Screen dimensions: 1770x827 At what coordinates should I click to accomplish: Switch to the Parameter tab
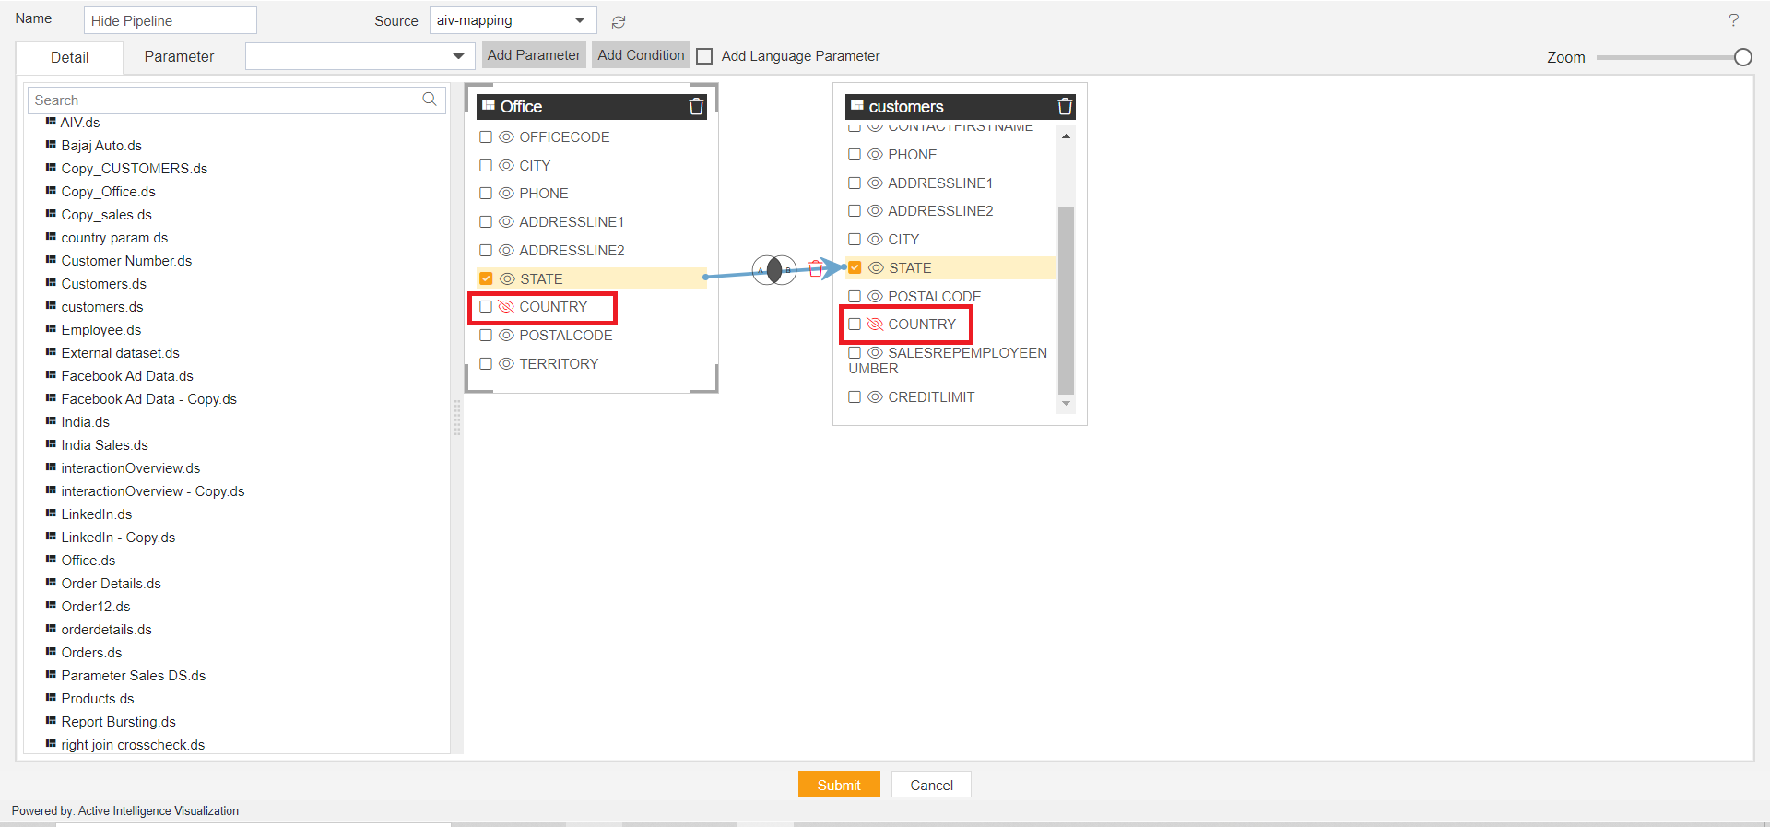pos(179,56)
